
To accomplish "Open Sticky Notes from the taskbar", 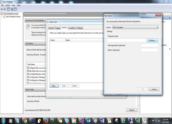I will click(60, 121).
